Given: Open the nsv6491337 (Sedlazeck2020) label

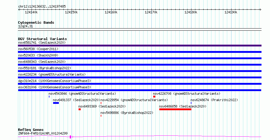Looking at the screenshot, I should pos(76,100).
